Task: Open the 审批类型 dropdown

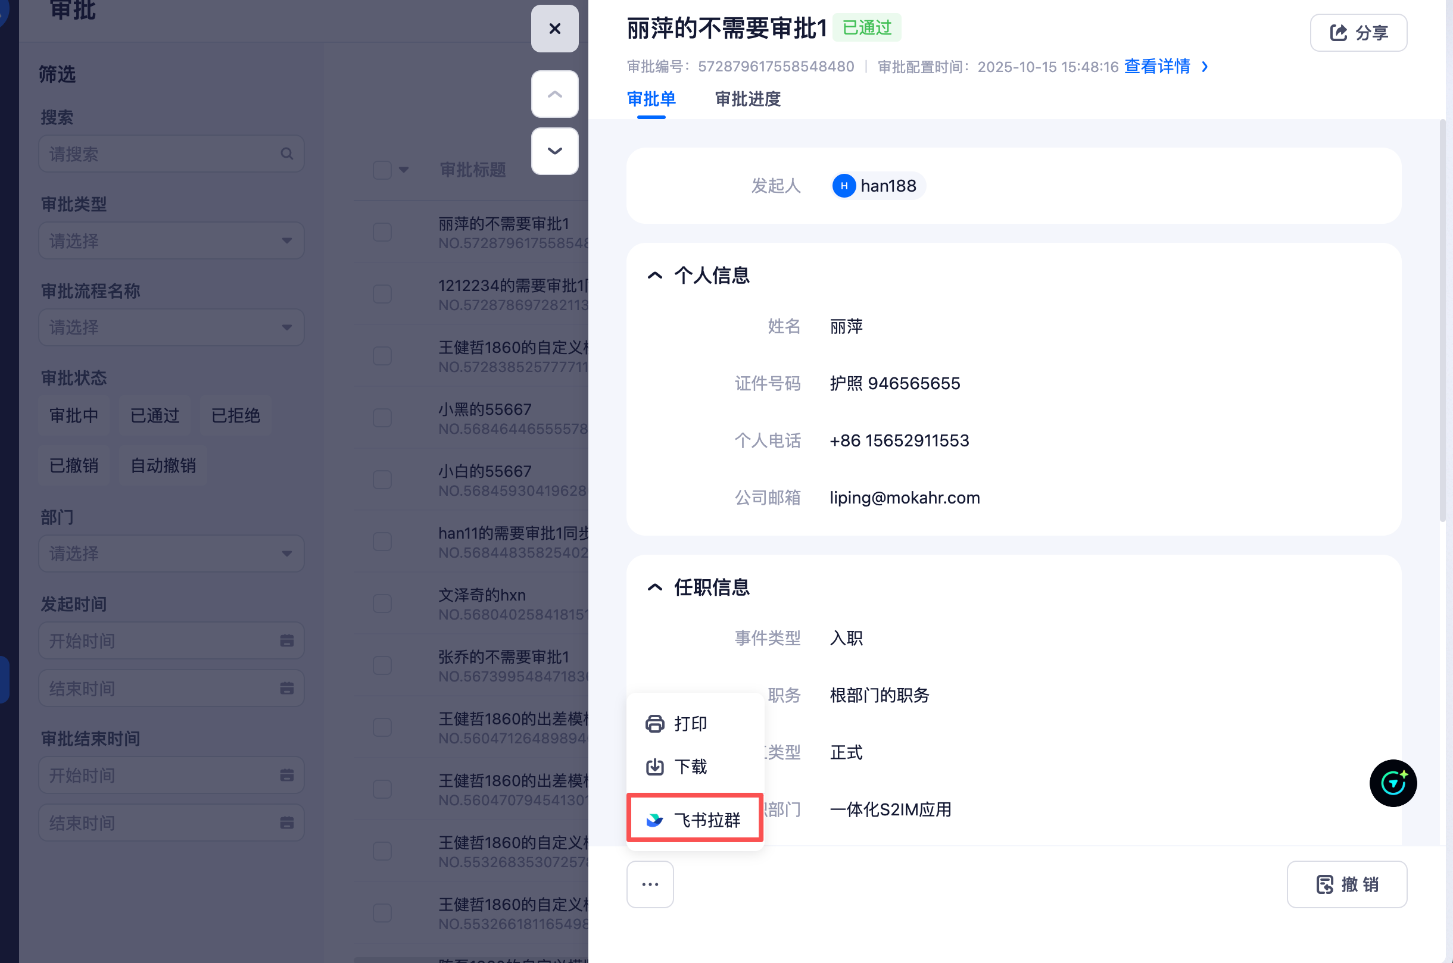Action: pyautogui.click(x=171, y=240)
